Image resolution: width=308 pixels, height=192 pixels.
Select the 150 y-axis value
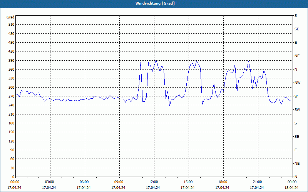click(12, 132)
